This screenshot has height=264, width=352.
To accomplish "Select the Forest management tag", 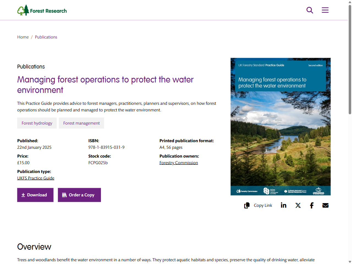I will [x=81, y=123].
